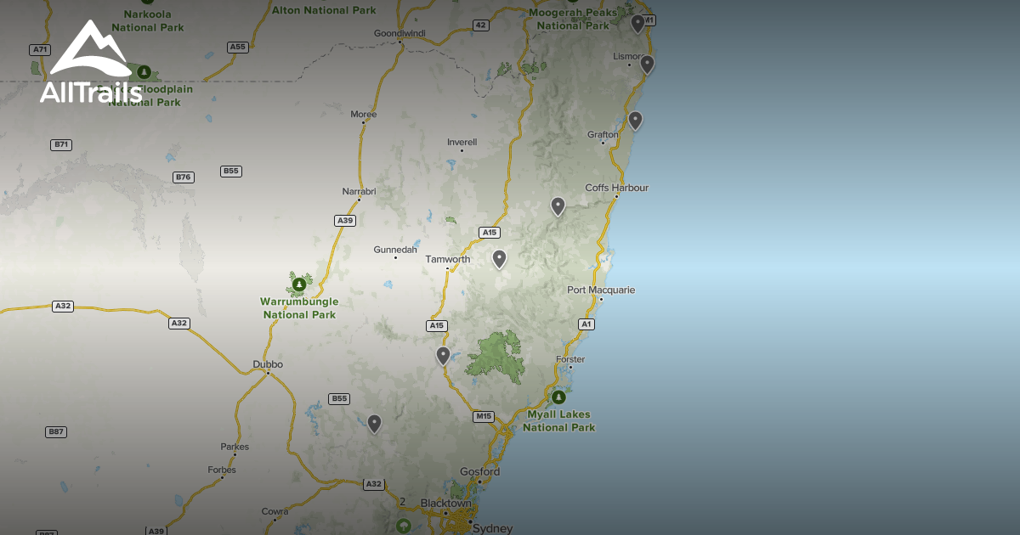This screenshot has height=535, width=1020.
Task: Click the Warrumbungle National Park label
Action: [298, 308]
